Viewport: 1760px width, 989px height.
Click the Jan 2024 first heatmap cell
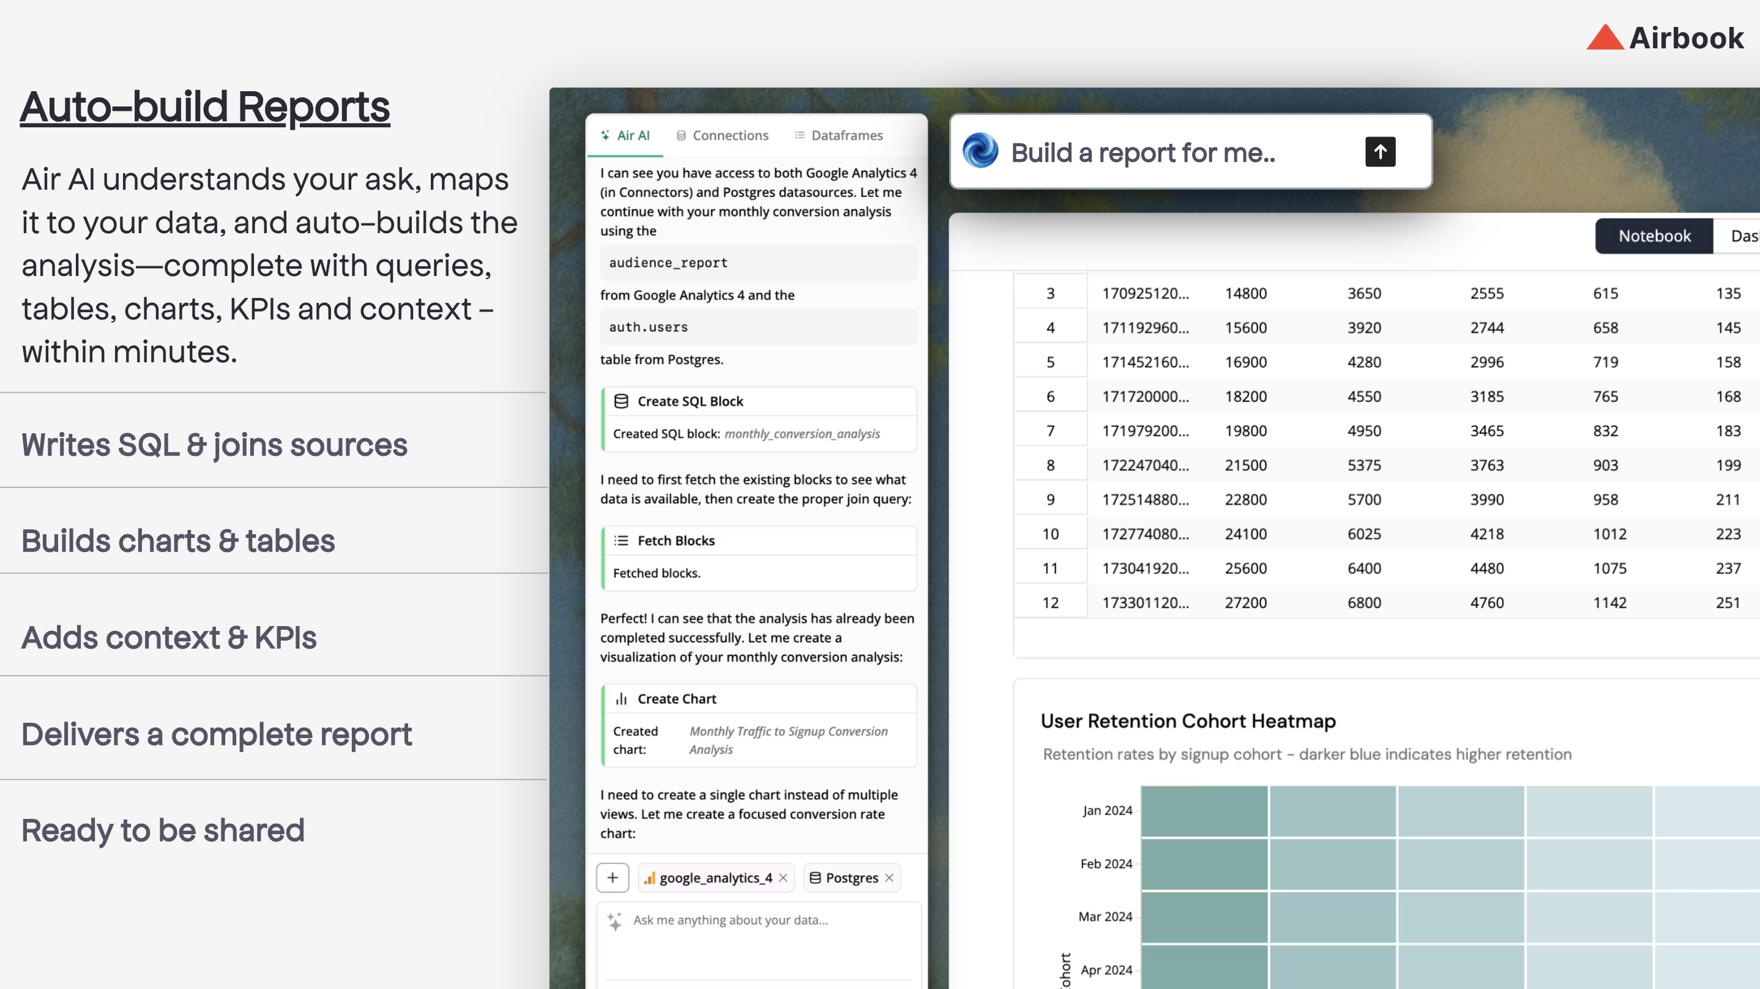pos(1204,811)
